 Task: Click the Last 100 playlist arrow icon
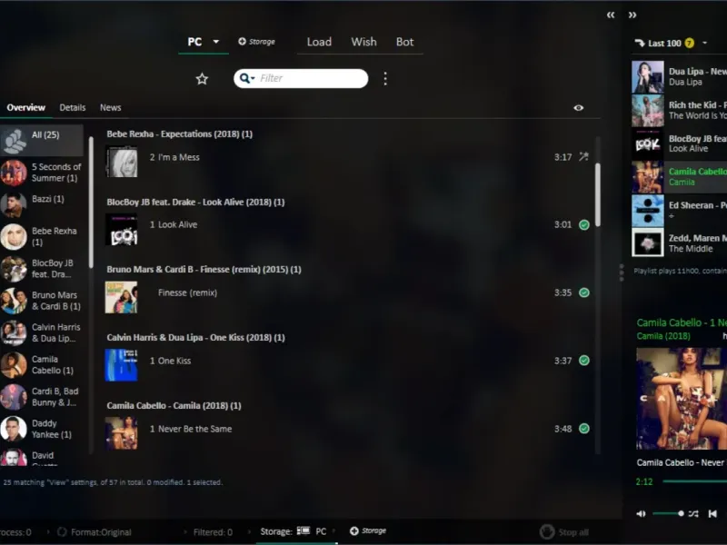coord(640,43)
